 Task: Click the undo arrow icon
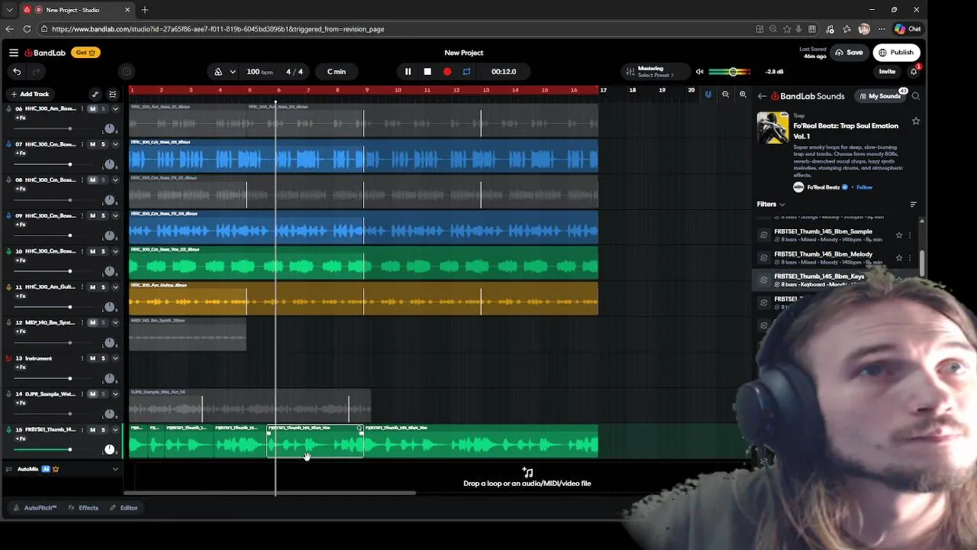coord(17,72)
